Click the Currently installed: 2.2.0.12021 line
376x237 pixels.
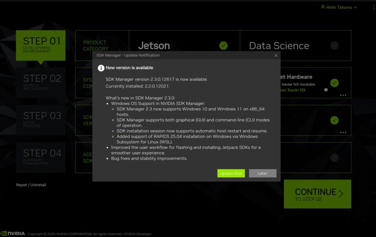tap(138, 86)
